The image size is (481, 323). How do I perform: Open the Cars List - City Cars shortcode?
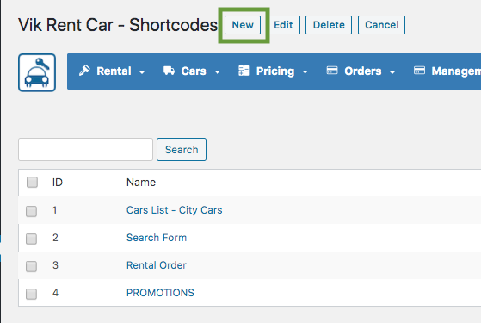tap(174, 210)
